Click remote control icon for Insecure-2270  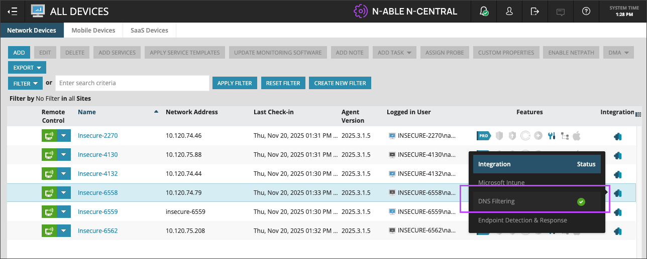click(49, 135)
